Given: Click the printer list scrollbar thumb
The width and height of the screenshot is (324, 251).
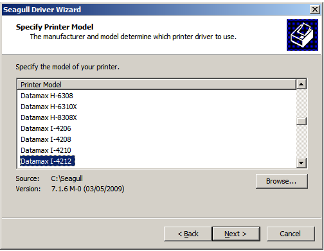Looking at the screenshot, I should click(301, 121).
